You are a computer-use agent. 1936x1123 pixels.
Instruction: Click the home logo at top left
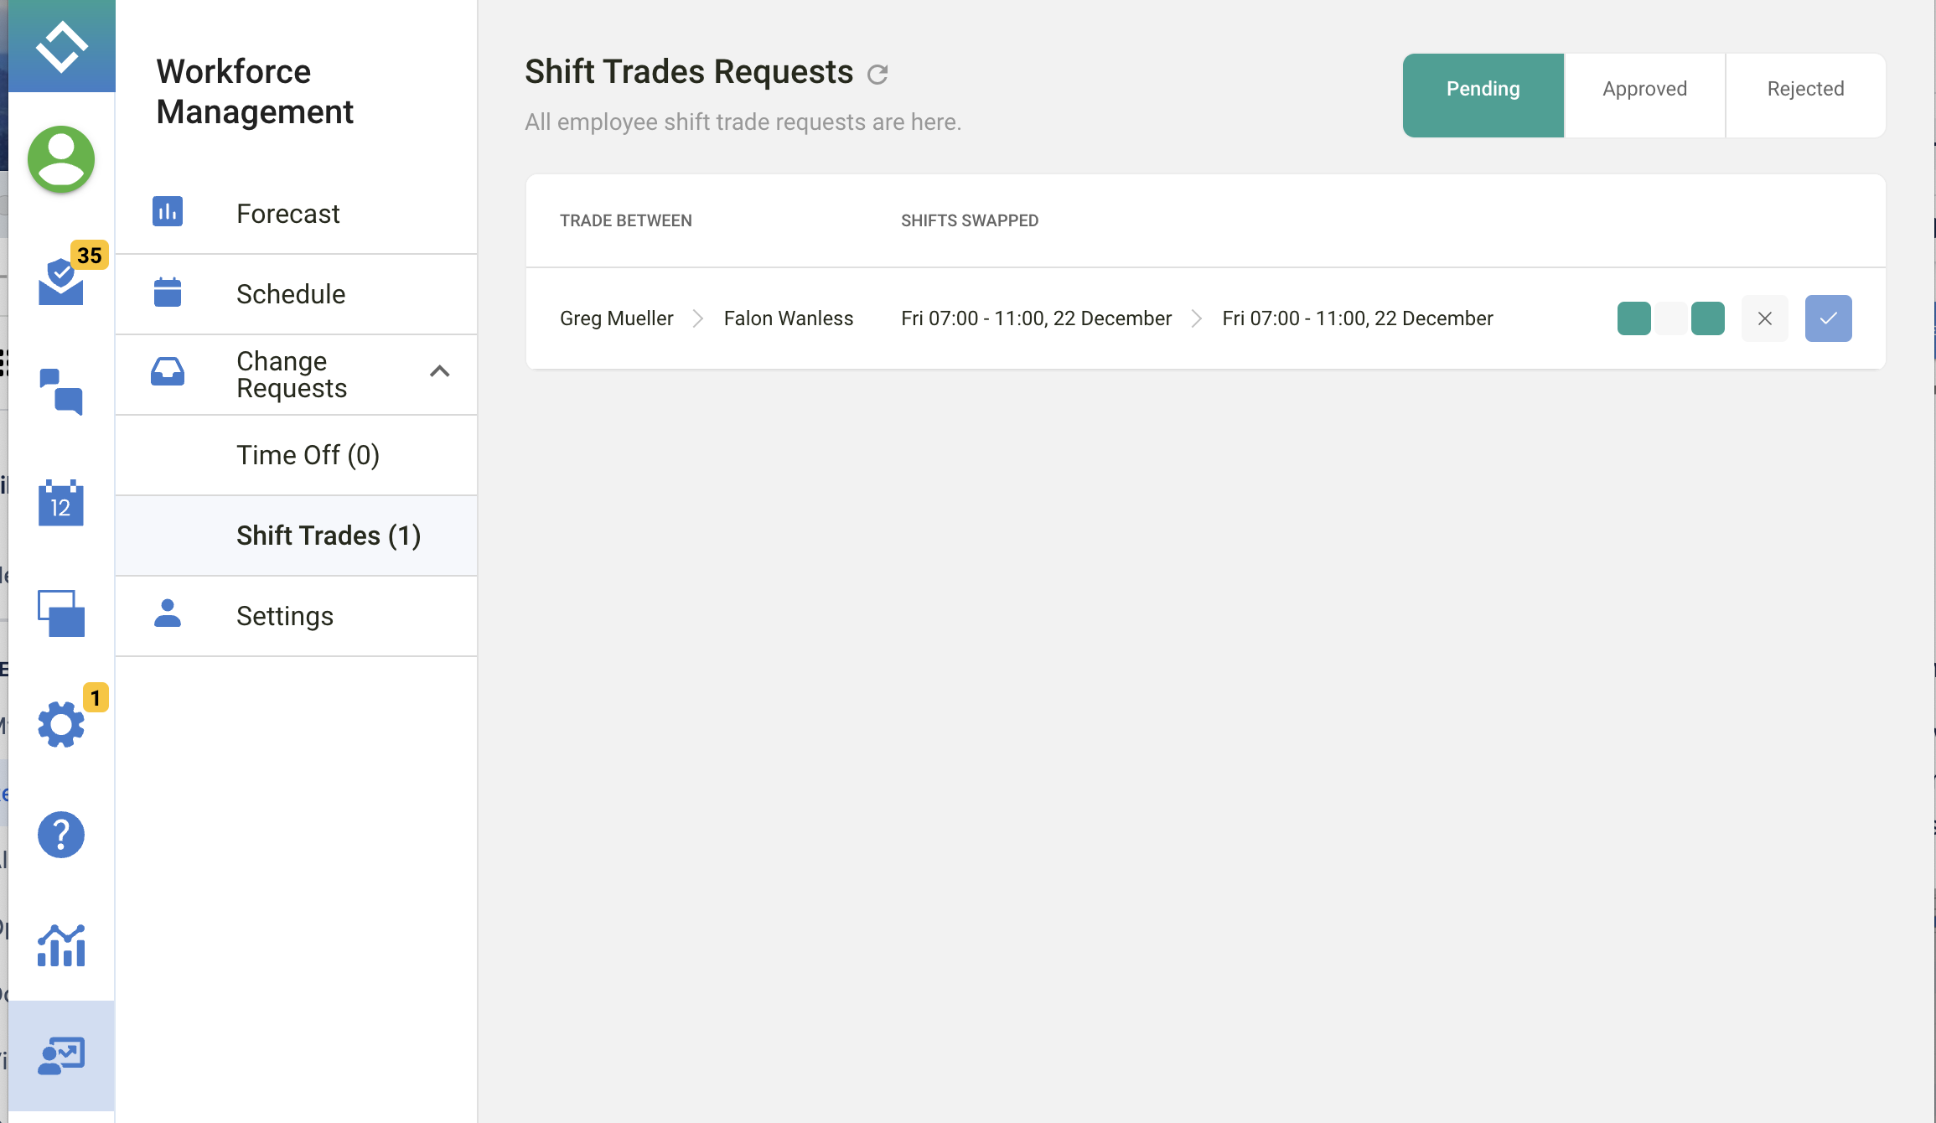tap(61, 46)
